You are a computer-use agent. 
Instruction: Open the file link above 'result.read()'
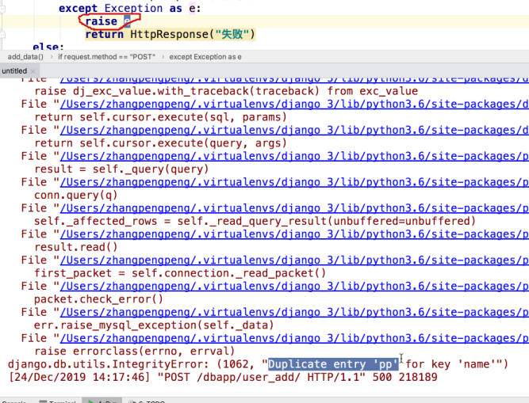coord(294,234)
